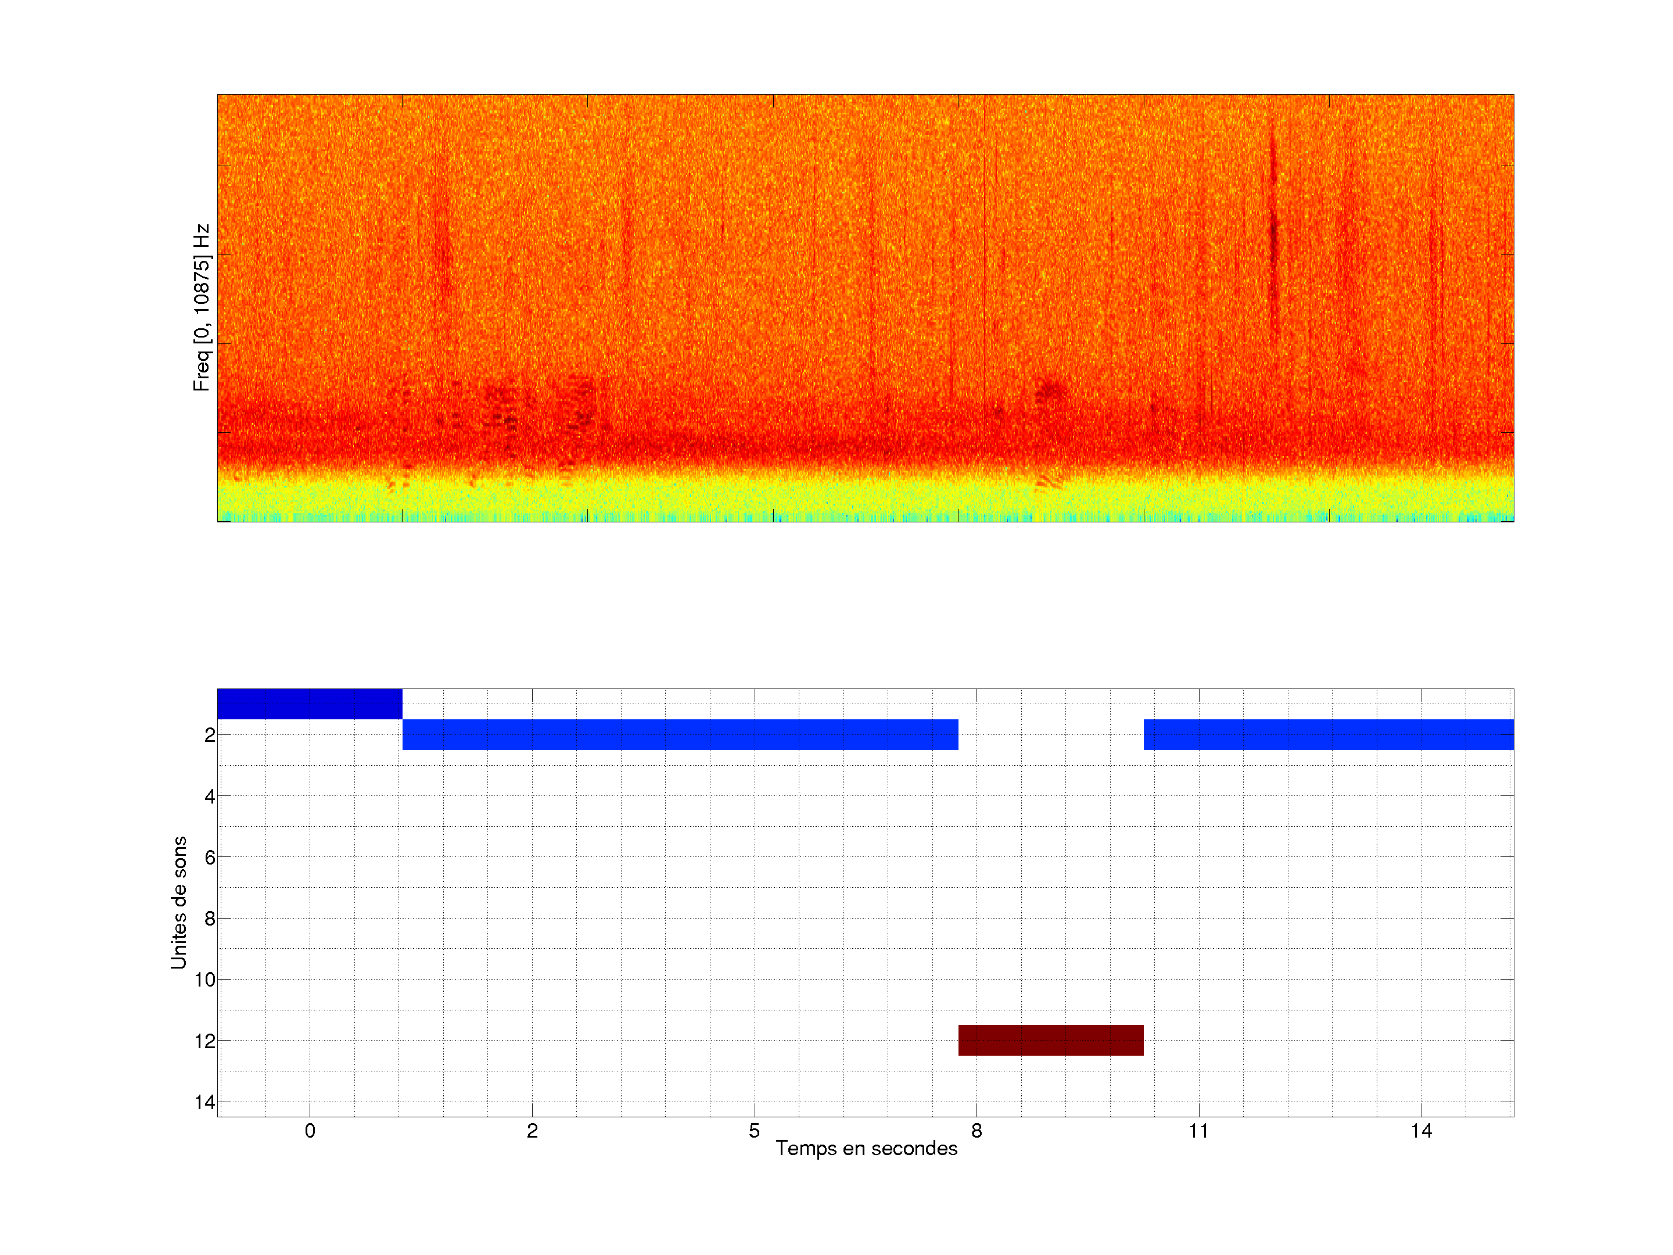Screen dimensions: 1673x1255
Task: Click x-axis tick label 8
Action: click(976, 1131)
